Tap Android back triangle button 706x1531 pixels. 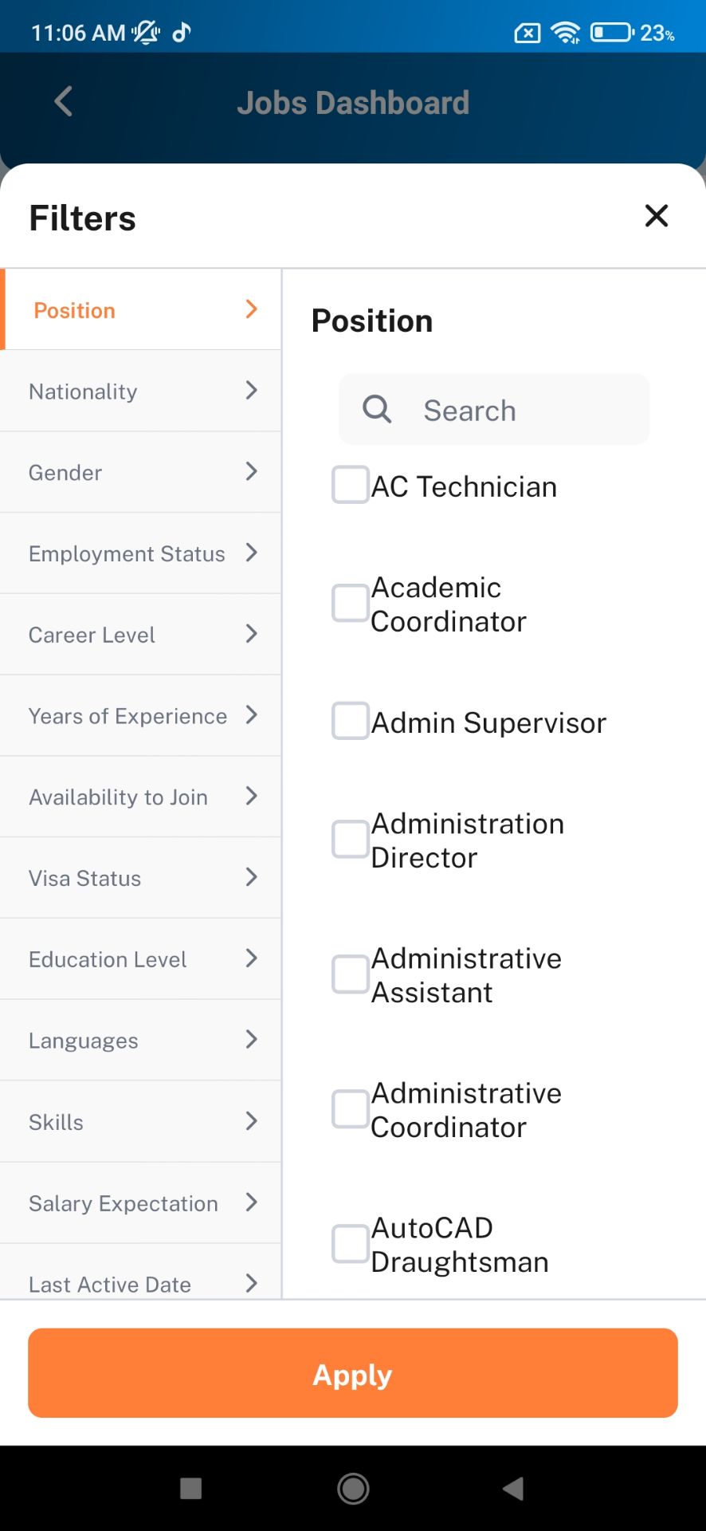click(514, 1488)
